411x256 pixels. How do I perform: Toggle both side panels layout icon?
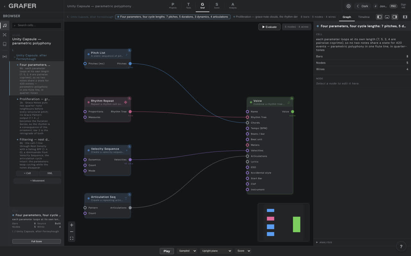pyautogui.click(x=405, y=17)
